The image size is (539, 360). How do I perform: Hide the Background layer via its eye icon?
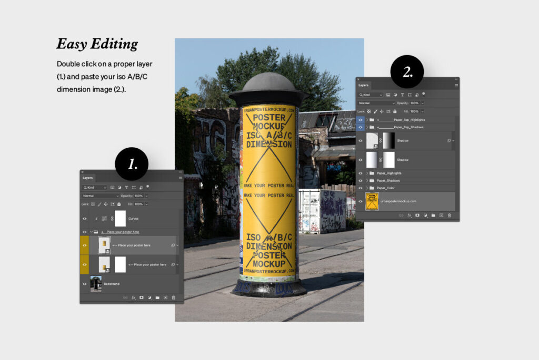tap(84, 284)
